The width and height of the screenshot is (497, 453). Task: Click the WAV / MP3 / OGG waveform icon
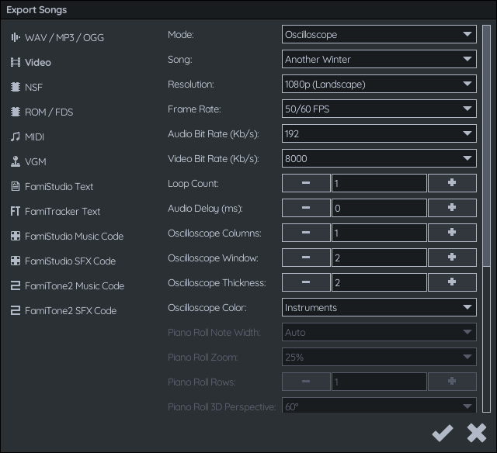click(x=16, y=37)
